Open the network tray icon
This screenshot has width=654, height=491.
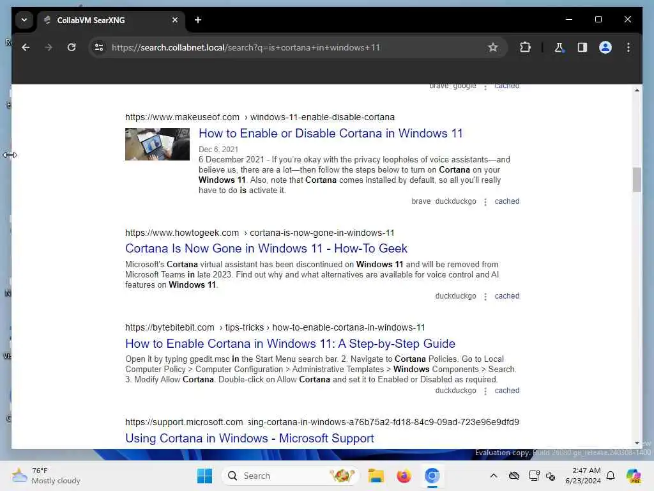click(x=534, y=476)
